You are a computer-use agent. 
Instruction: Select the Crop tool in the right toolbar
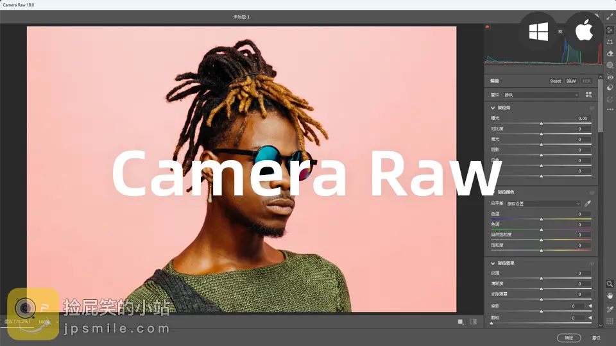(610, 42)
